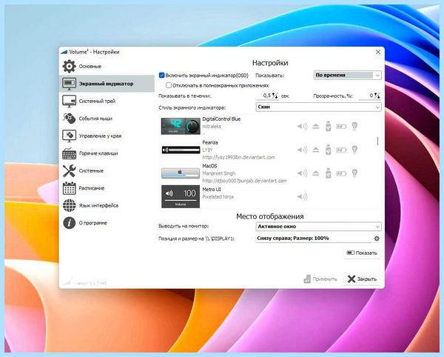Enable Отключать в полноэкранных приложениях checkbox
Screen dimensions: 444x357
(169, 85)
